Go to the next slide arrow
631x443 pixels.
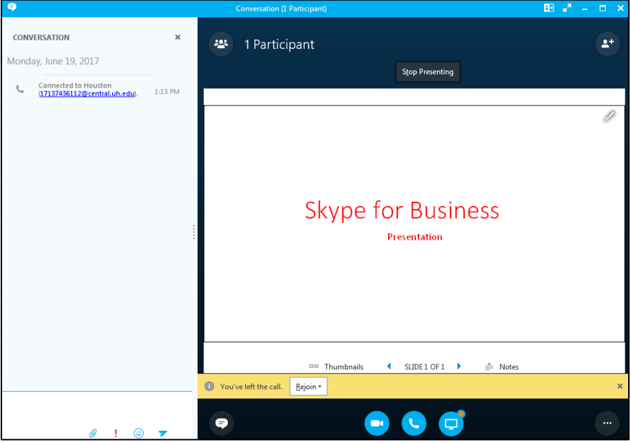coord(459,366)
